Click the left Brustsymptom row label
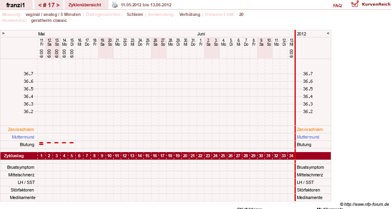391x209 pixels. tap(21, 168)
